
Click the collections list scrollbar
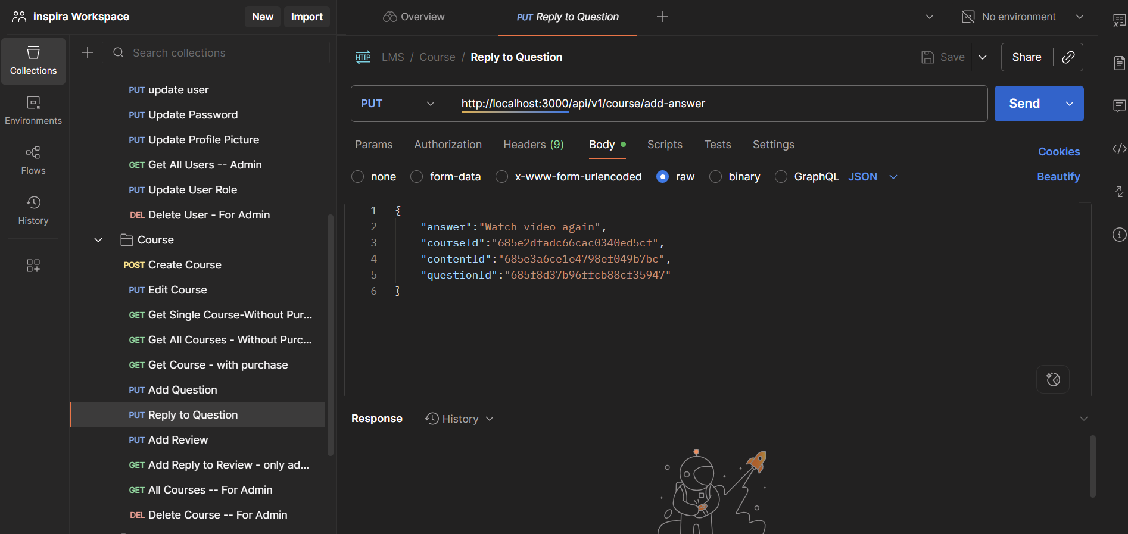tap(331, 335)
